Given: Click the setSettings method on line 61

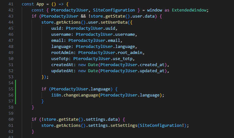Looking at the screenshot, I should click(119, 125).
